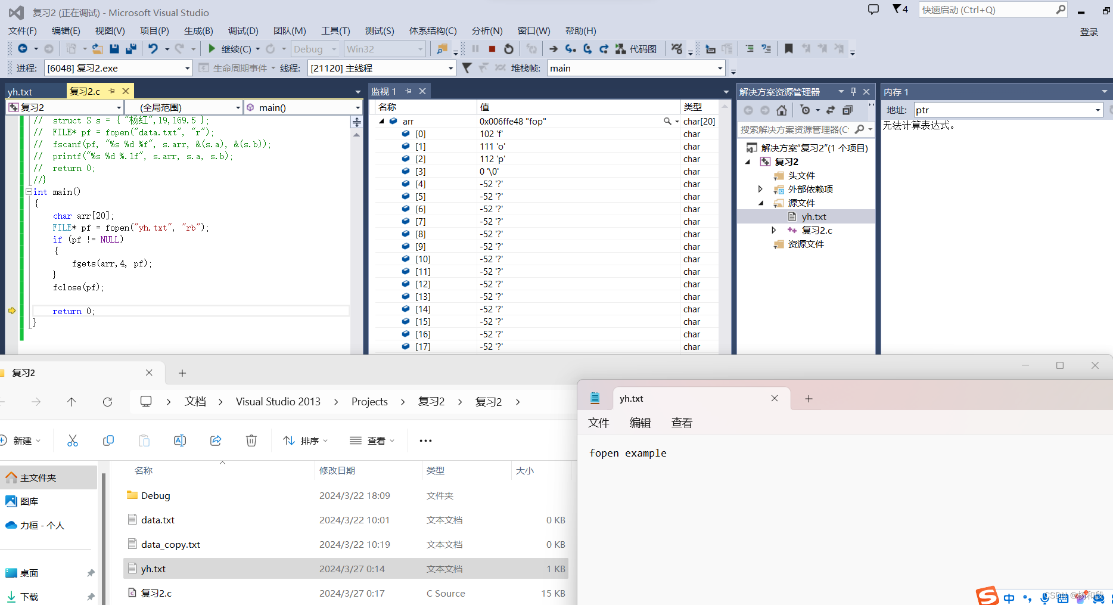Open the 生成(B) menu
This screenshot has height=605, width=1113.
tap(198, 31)
